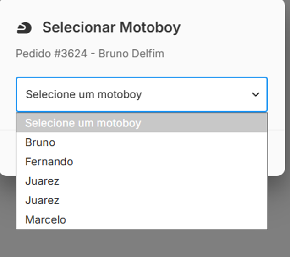Image resolution: width=290 pixels, height=257 pixels.
Task: Pick the first Juarez option
Action: tap(42, 181)
